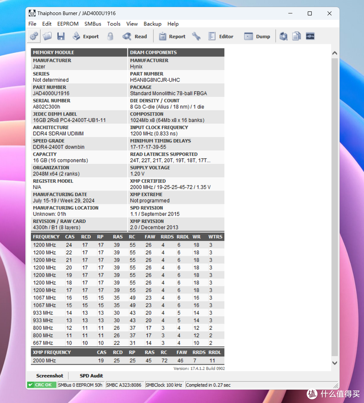Click the XMP Certified 2000 MHz timing value

[x=170, y=187]
